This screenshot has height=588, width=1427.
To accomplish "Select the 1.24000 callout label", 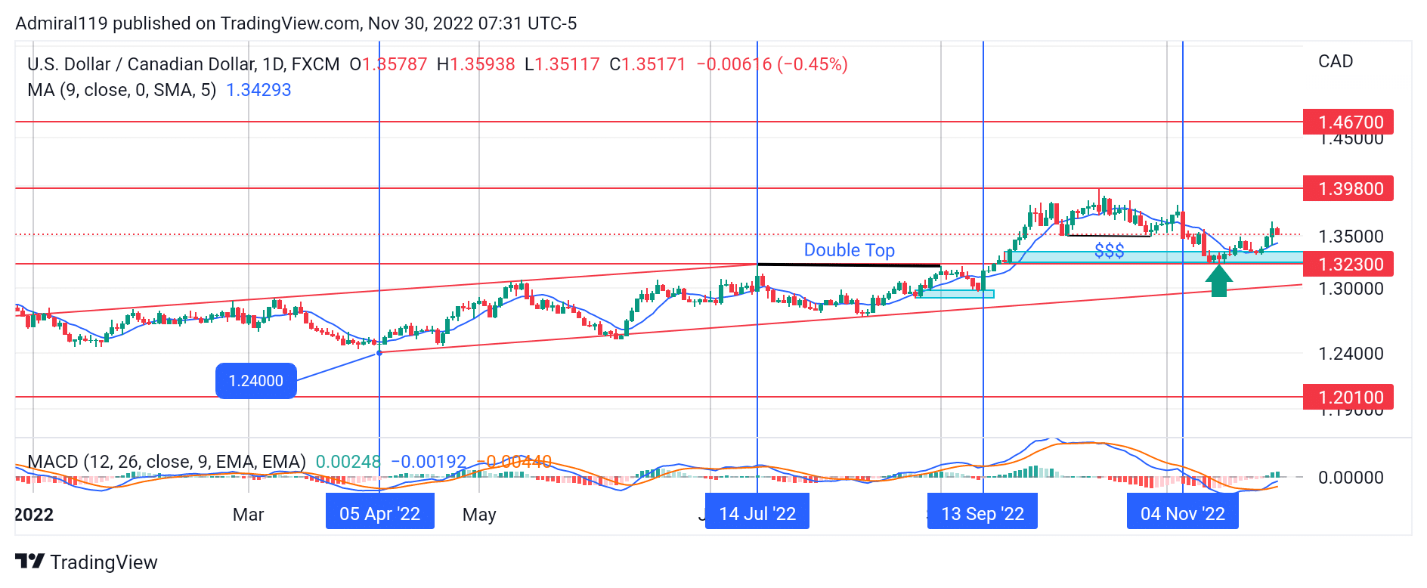I will click(256, 381).
